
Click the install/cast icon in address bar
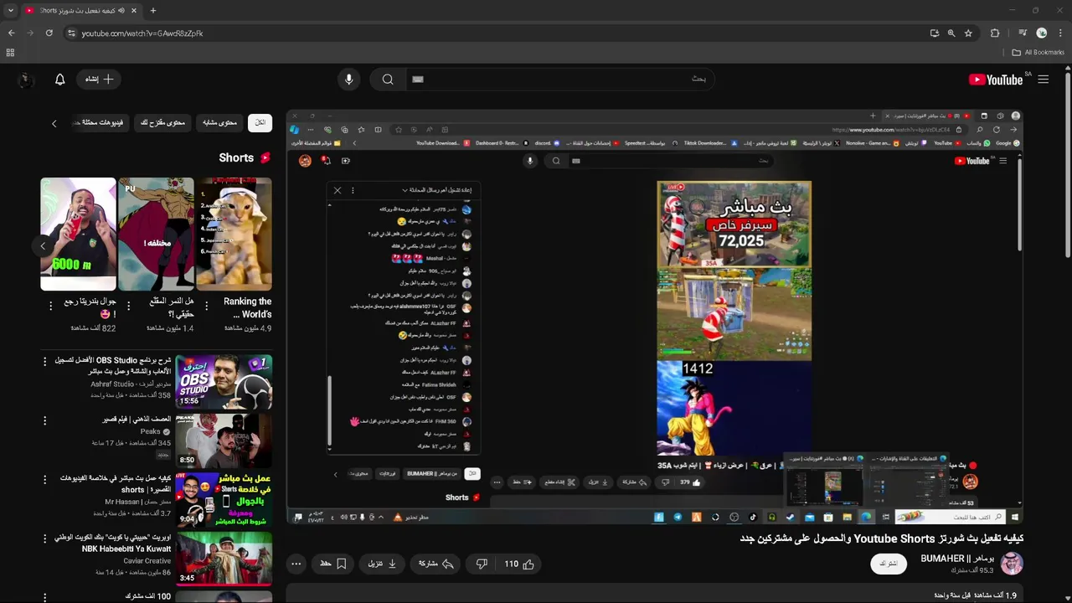[x=934, y=33]
